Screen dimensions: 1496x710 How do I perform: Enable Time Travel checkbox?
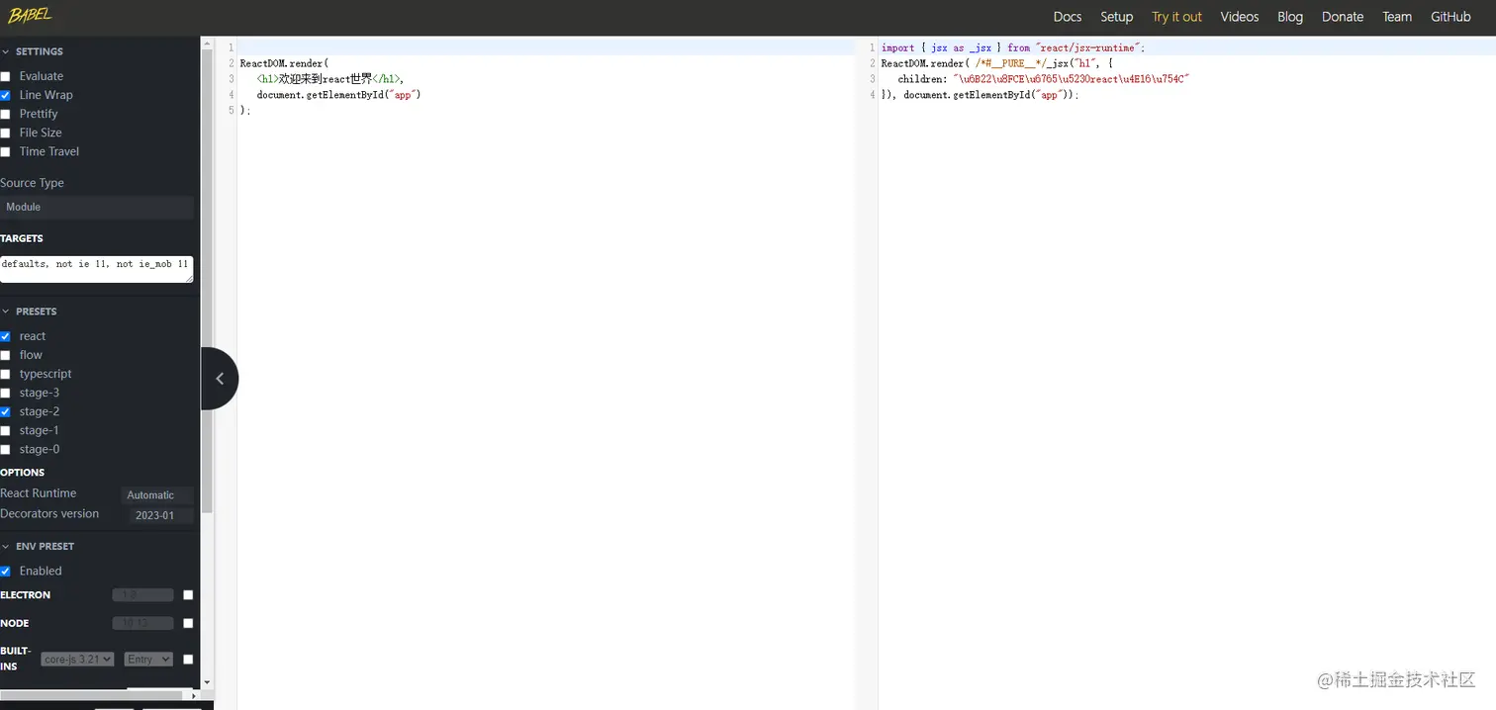point(6,151)
